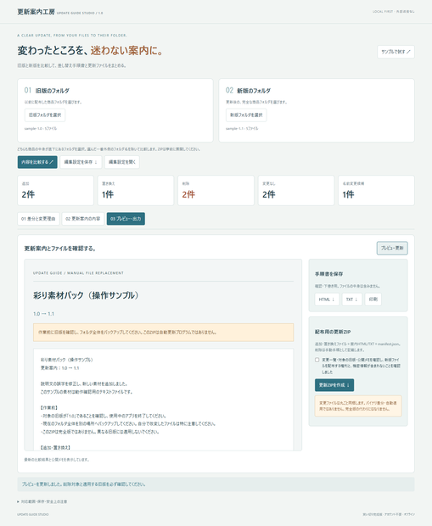Switch to tab 02 更新案内の内容
The width and height of the screenshot is (432, 526).
[x=83, y=219]
